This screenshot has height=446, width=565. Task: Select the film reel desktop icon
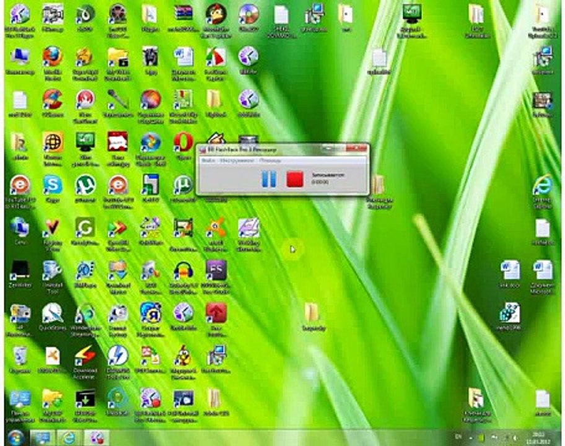[x=118, y=21]
